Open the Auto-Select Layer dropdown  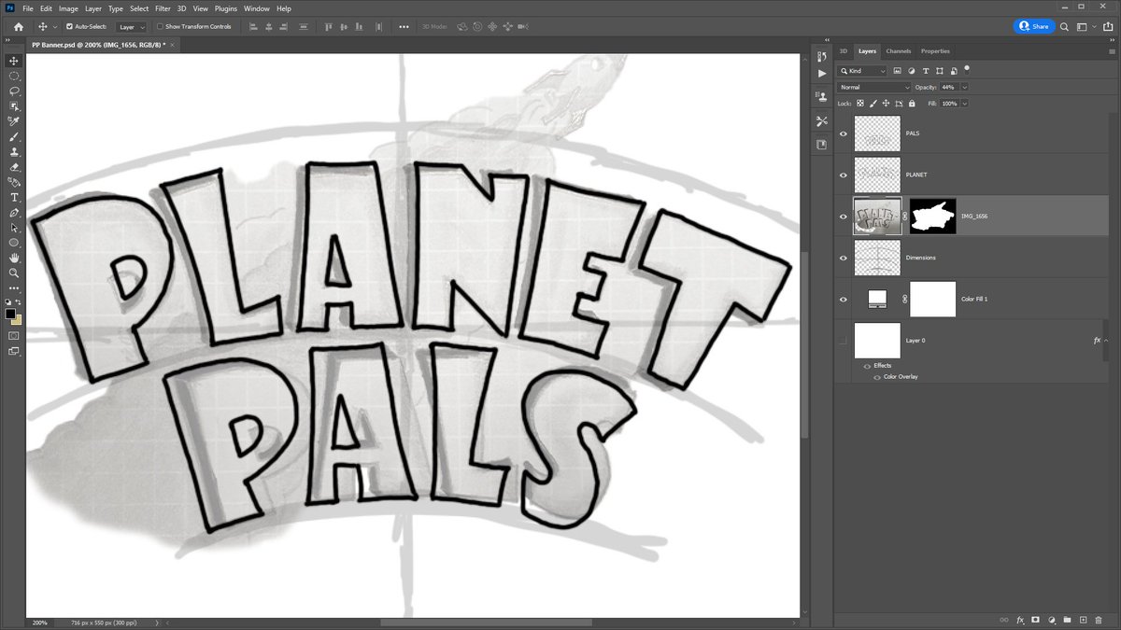tap(131, 27)
